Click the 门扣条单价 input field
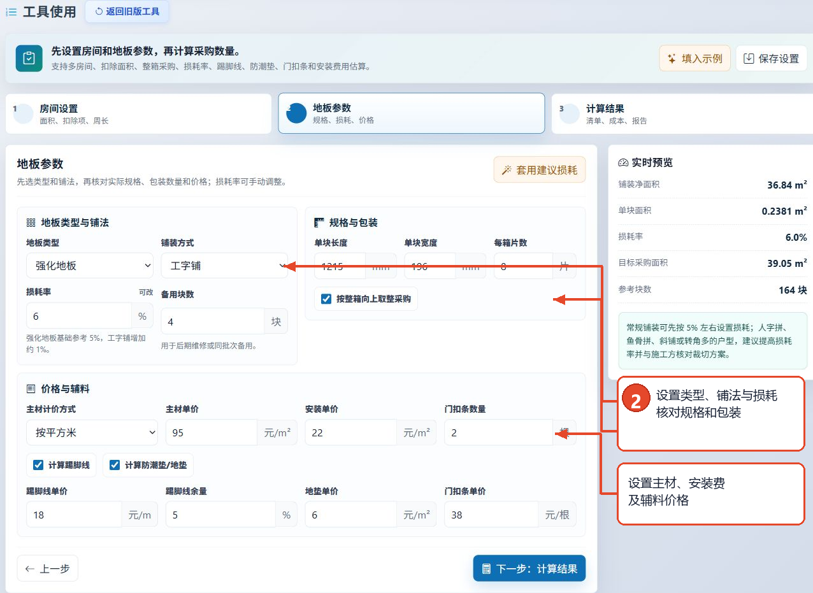813x593 pixels. coord(491,514)
